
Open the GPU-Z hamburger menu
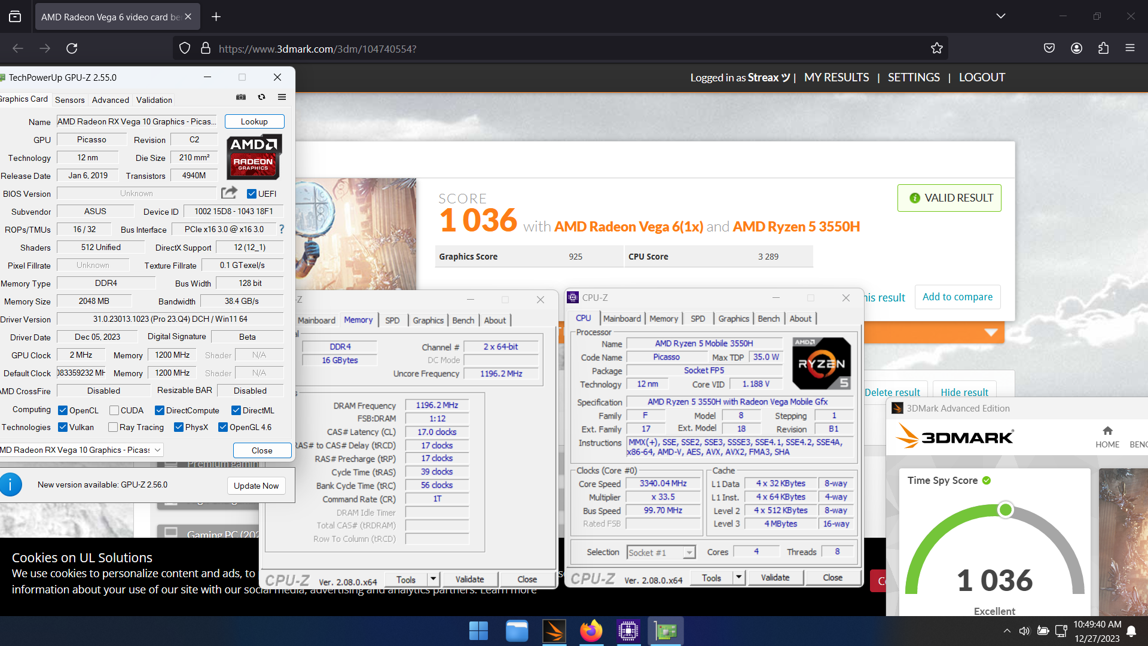coord(282,97)
